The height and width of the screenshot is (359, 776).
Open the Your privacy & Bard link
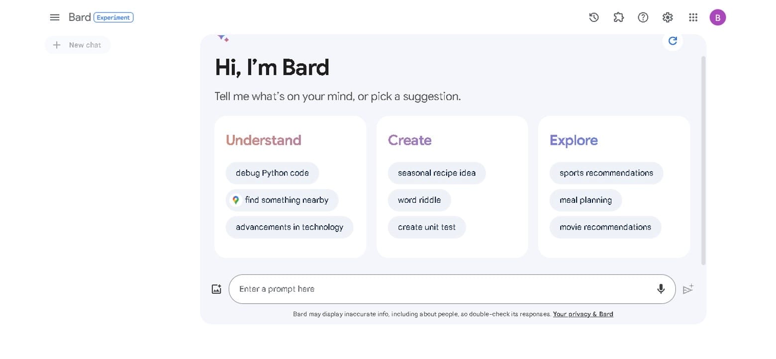583,314
